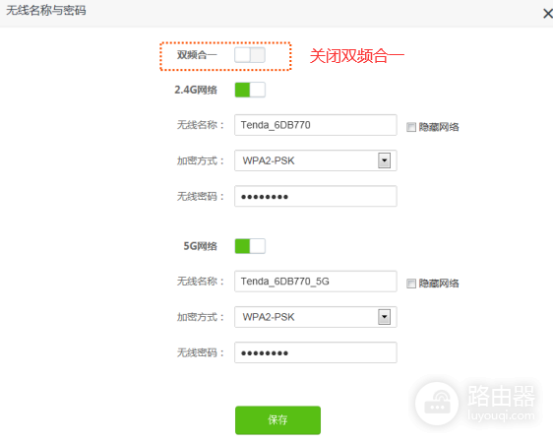Open the 5G 加密方式 WPA2-PSK dropdown
This screenshot has width=553, height=443.
(x=315, y=317)
